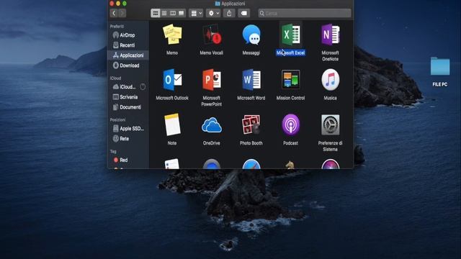Go back in Finder navigation
461x259 pixels.
tap(114, 13)
